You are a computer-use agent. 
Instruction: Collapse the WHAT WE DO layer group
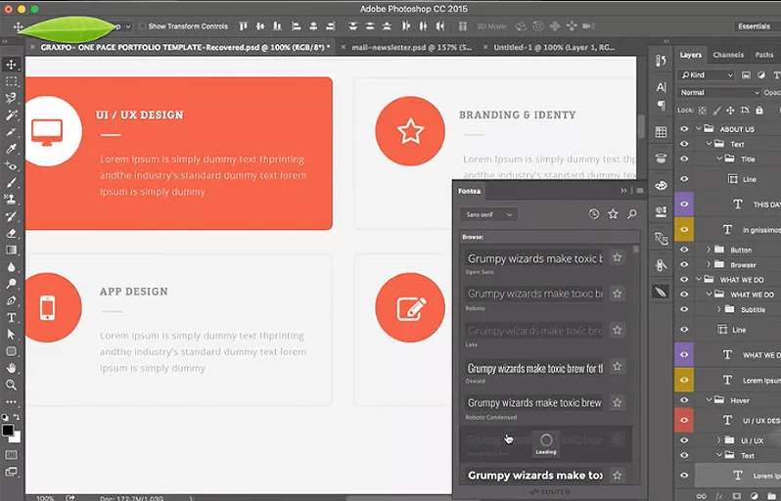click(x=699, y=279)
